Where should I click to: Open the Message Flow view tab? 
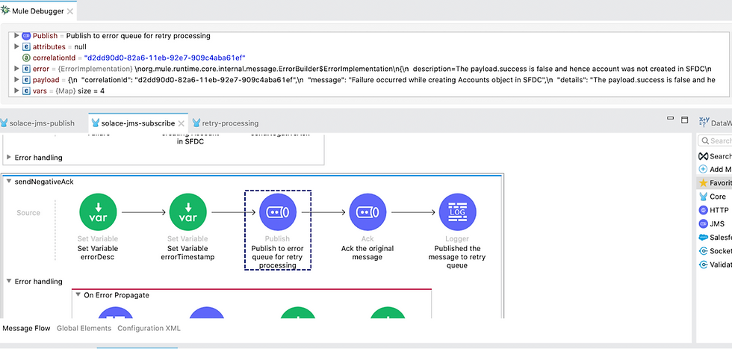tap(27, 328)
